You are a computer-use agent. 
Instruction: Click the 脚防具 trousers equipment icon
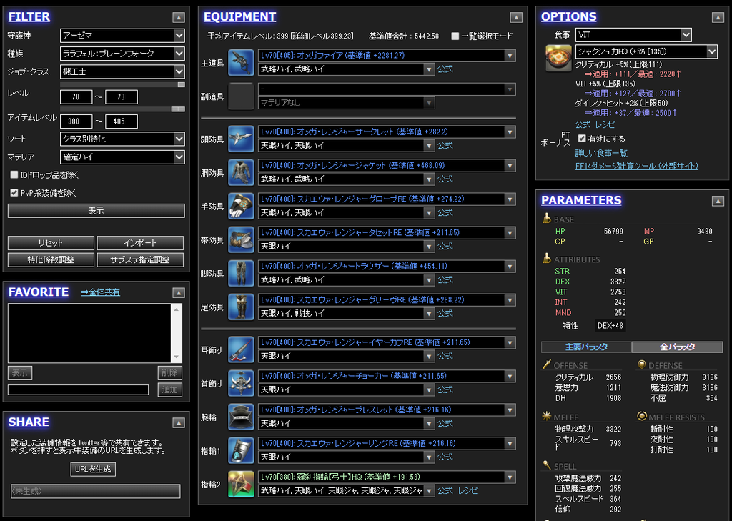(x=241, y=274)
